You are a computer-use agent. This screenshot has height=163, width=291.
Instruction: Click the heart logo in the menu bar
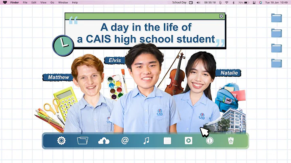(5, 2)
